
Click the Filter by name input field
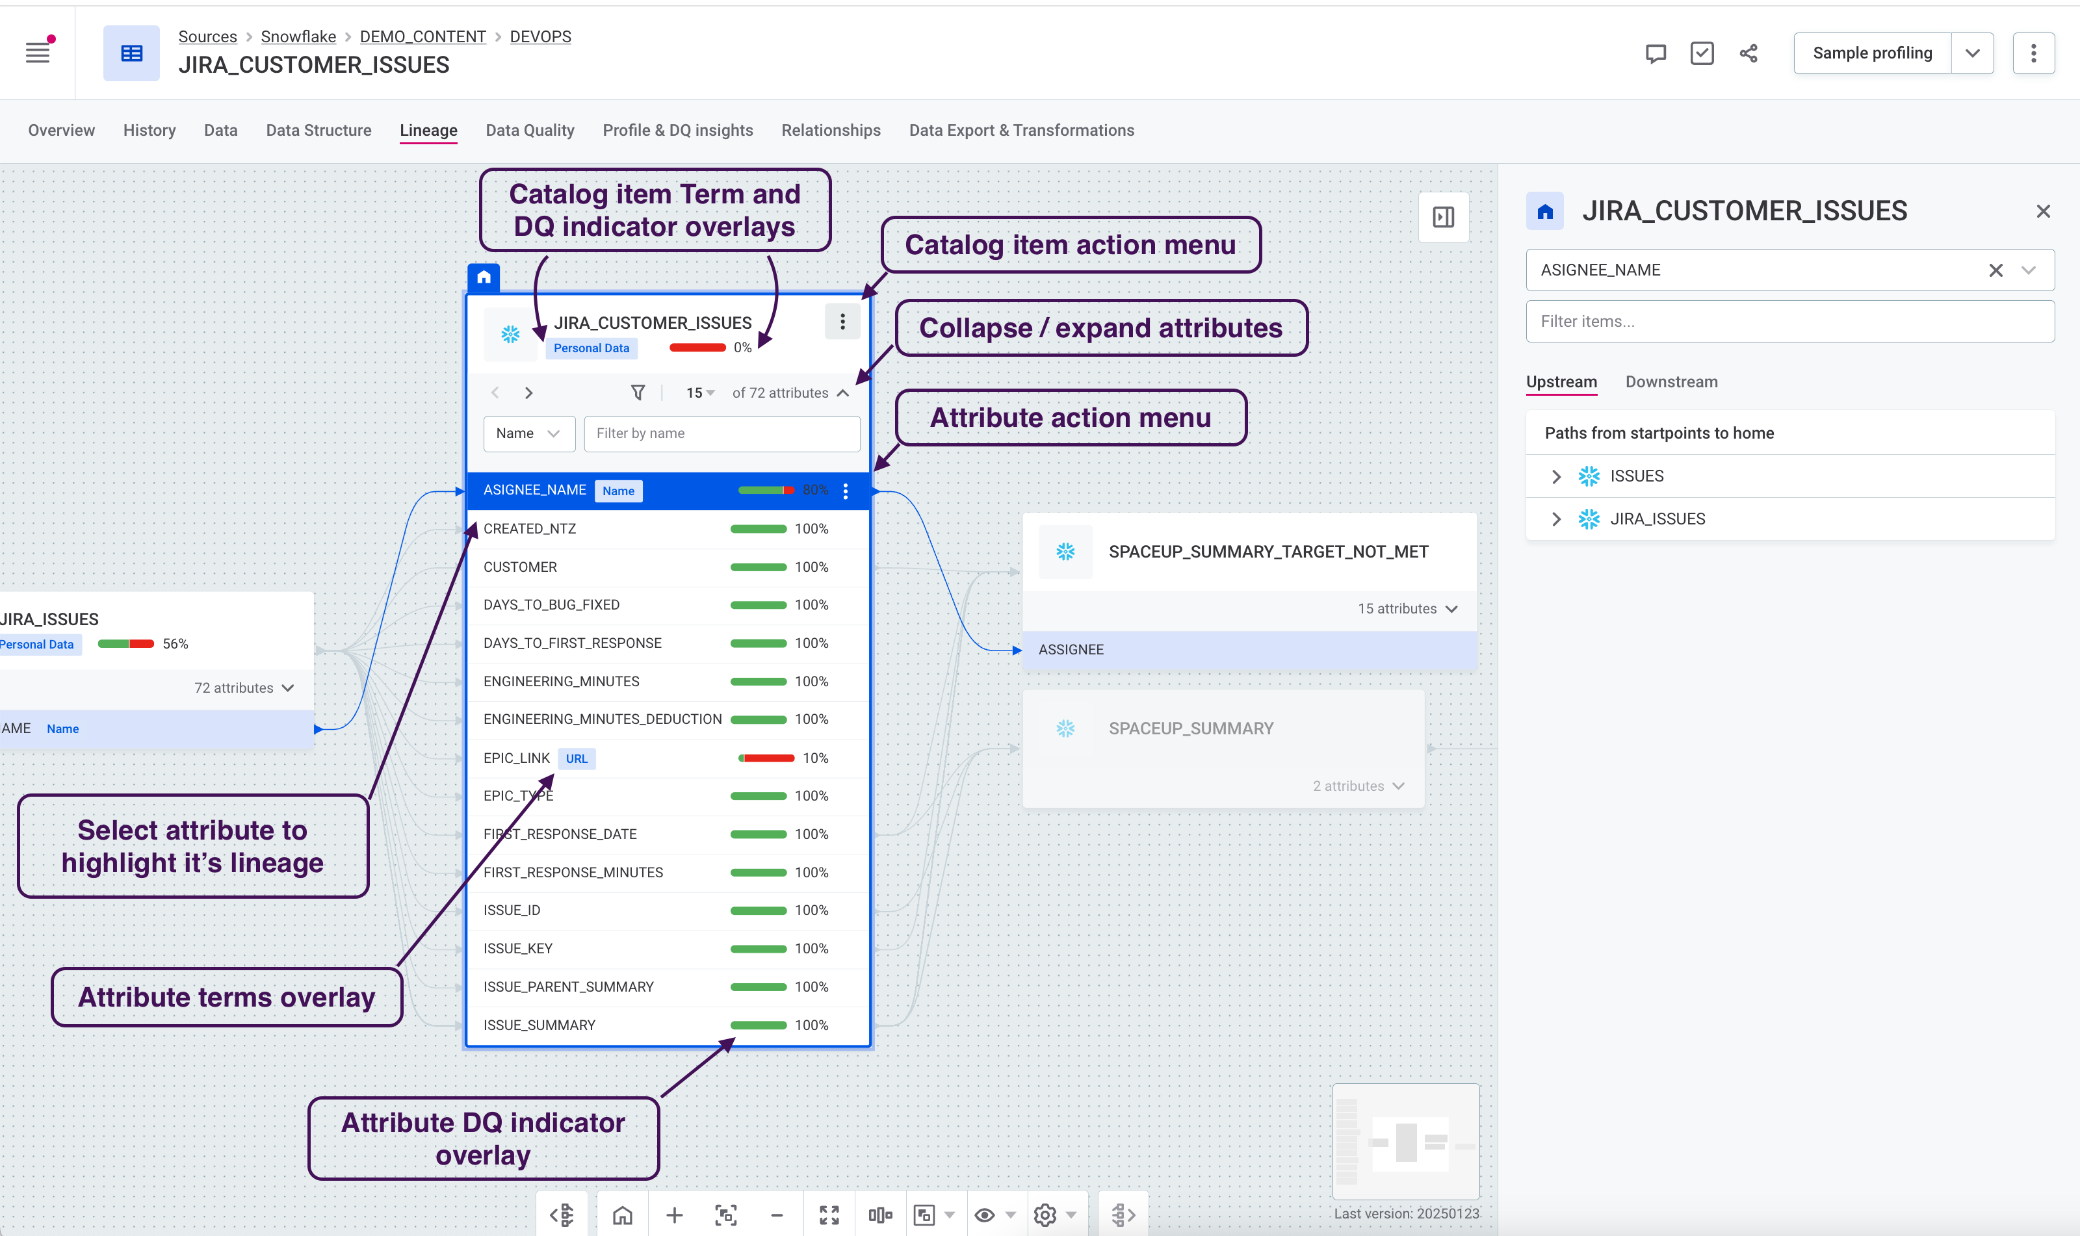click(721, 433)
